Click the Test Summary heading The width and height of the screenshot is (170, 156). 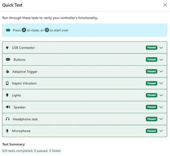coord(14,144)
